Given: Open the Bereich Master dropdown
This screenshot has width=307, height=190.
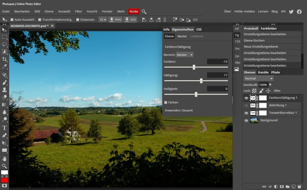Looking at the screenshot, I should (x=184, y=55).
